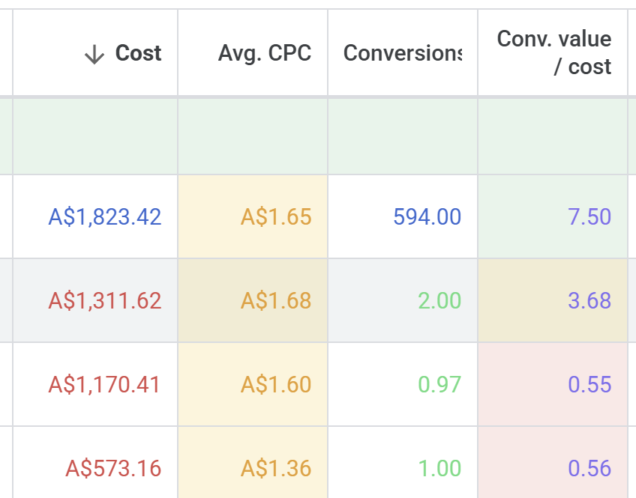This screenshot has height=498, width=636.
Task: Click the conv. value / cost 7.50
Action: point(589,216)
